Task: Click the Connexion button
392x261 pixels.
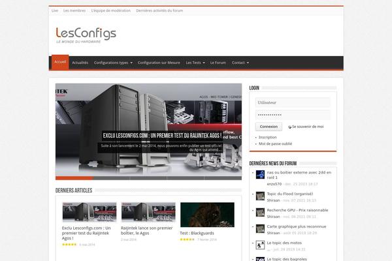Action: pos(269,127)
